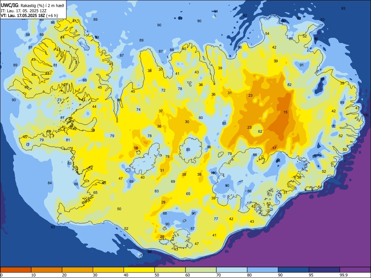Click the legend scale label '20'
371x278 pixels.
(64, 275)
